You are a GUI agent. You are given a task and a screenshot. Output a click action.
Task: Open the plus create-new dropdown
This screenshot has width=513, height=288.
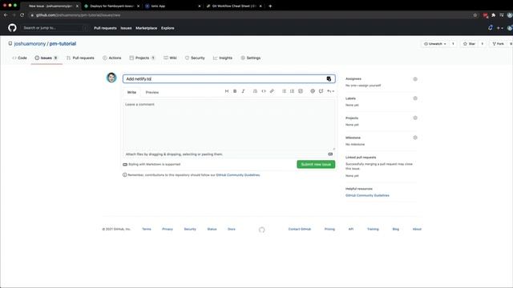(x=499, y=28)
